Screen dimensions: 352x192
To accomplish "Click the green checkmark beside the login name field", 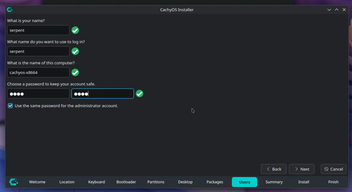I will coord(75,51).
